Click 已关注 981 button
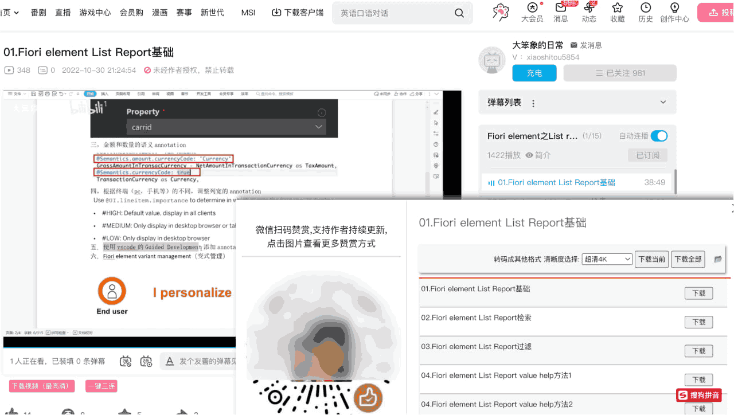The image size is (734, 415). tap(620, 73)
